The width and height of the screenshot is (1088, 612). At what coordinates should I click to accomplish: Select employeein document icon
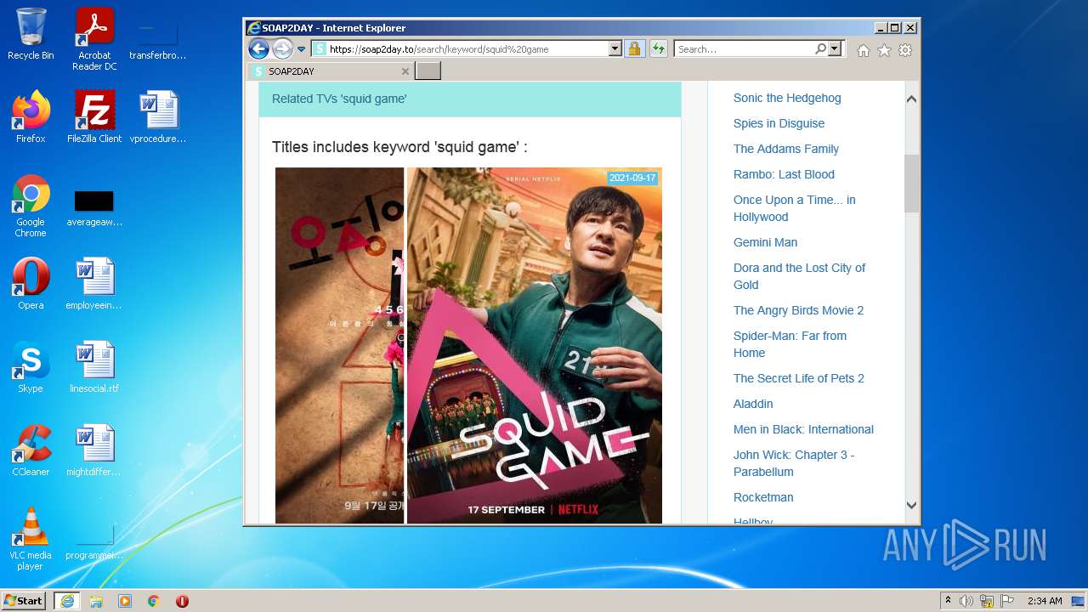click(x=94, y=284)
